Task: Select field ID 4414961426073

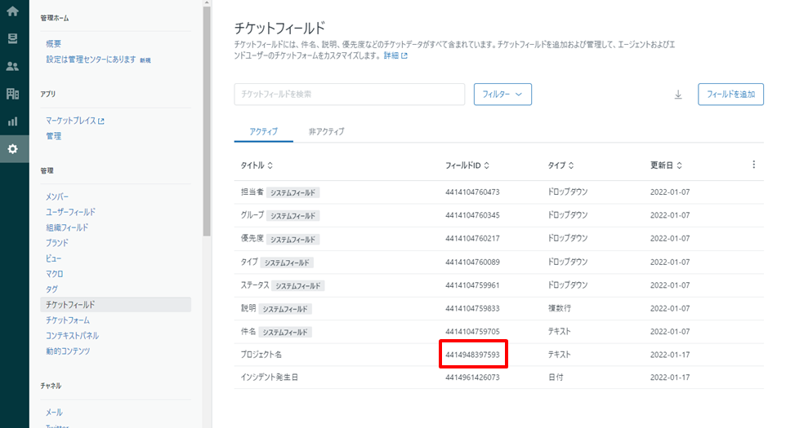Action: (x=472, y=377)
